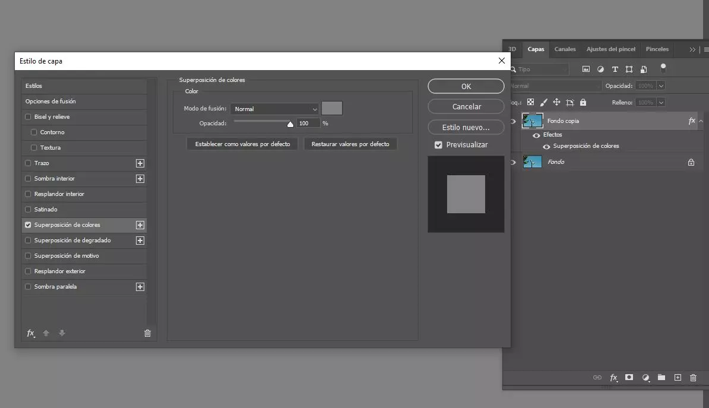Viewport: 709px width, 408px height.
Task: Lock layer position with the move icon
Action: [x=556, y=102]
